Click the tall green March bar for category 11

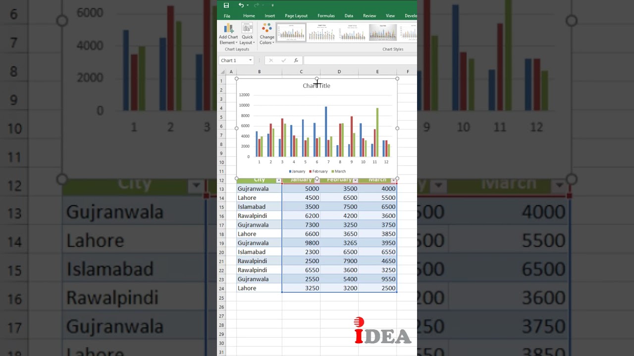click(x=377, y=133)
